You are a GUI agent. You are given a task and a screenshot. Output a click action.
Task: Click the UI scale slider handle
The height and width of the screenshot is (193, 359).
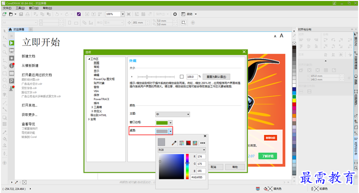pos(147,77)
